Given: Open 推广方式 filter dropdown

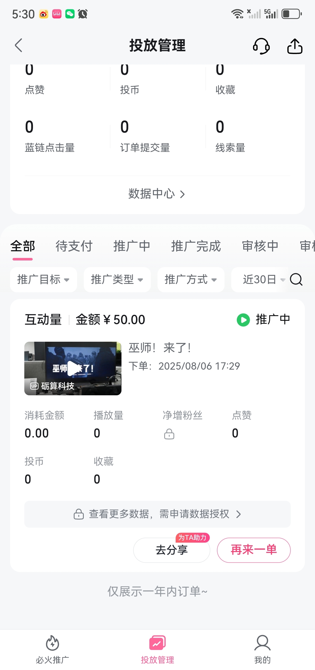Looking at the screenshot, I should click(191, 280).
